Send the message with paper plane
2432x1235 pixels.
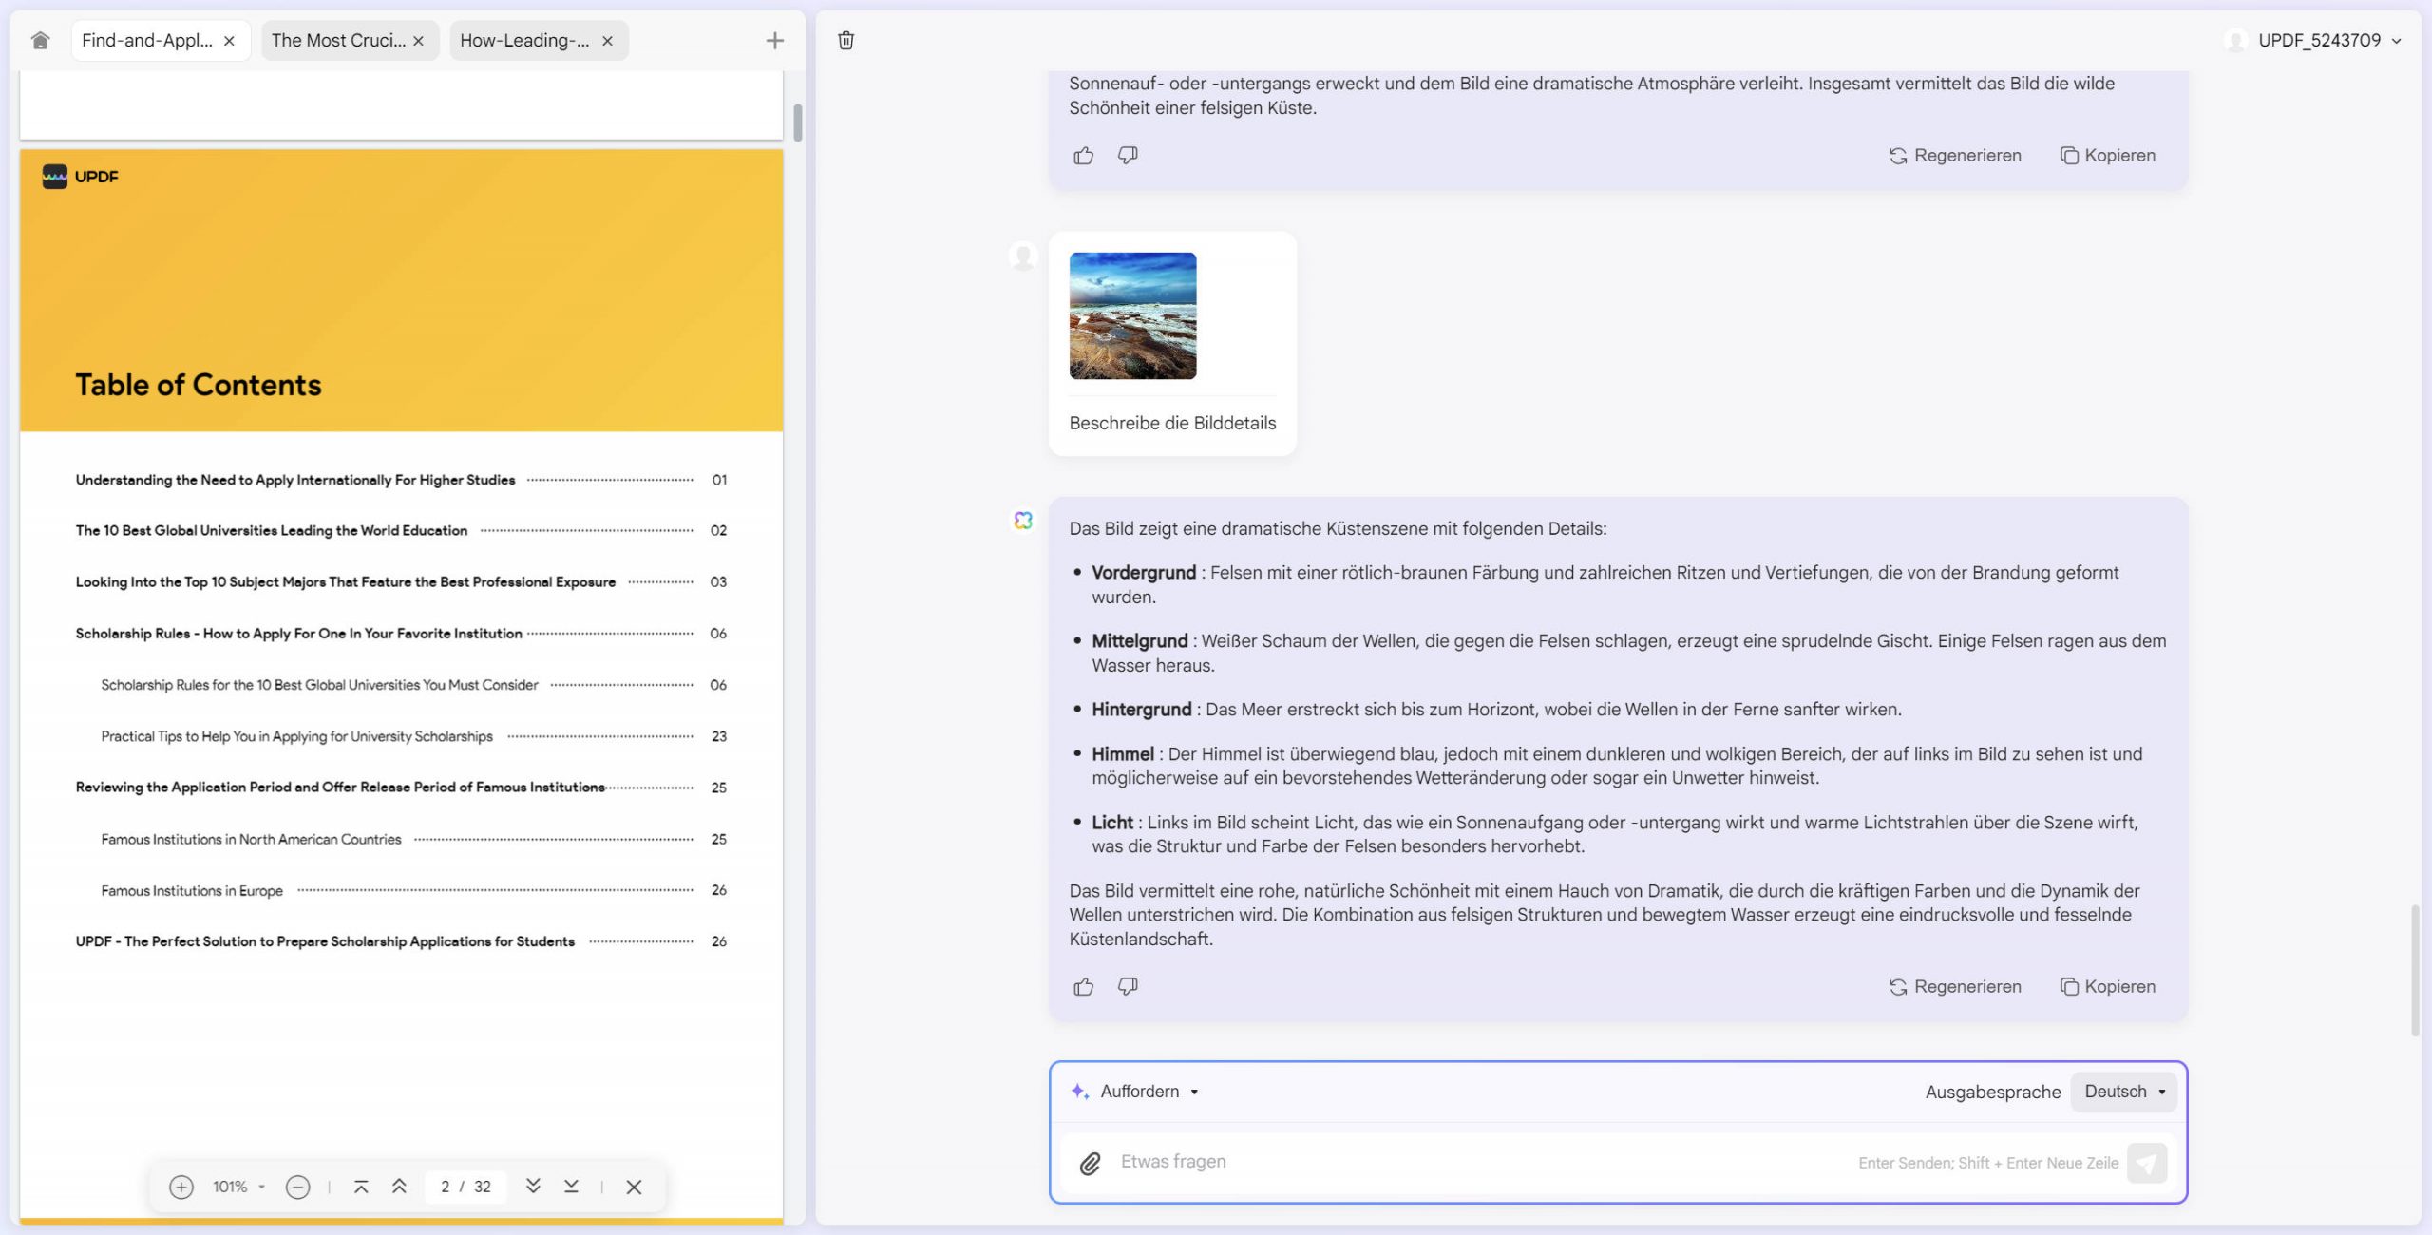click(x=2146, y=1163)
